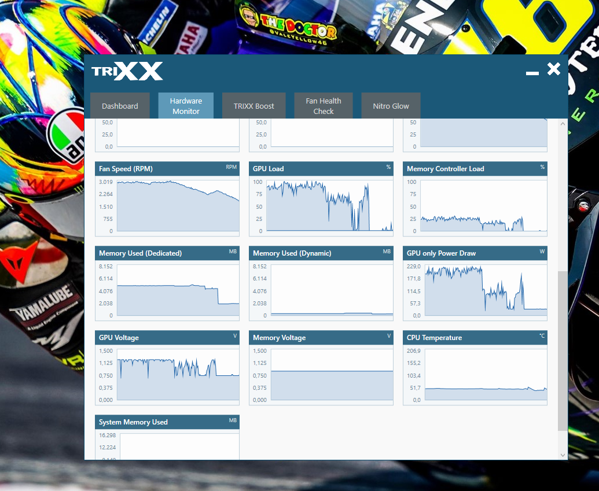Select the Hardware Monitor tab
This screenshot has width=599, height=491.
186,106
